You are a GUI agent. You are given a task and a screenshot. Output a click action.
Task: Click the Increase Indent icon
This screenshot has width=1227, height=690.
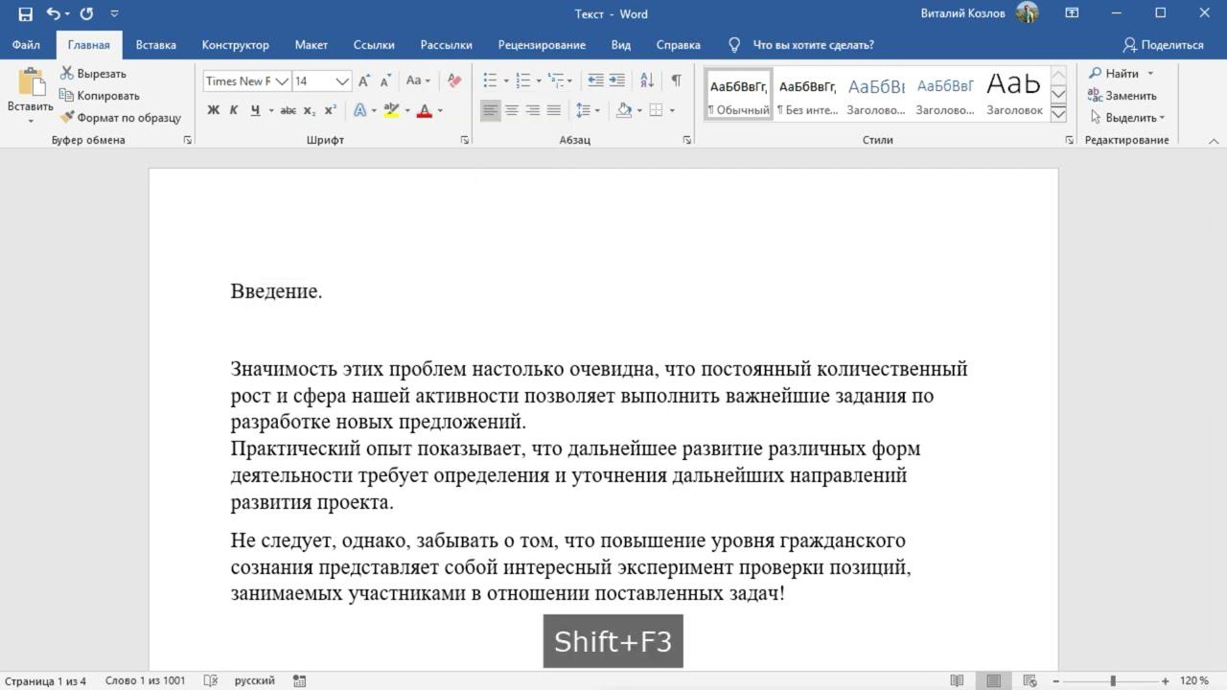617,81
